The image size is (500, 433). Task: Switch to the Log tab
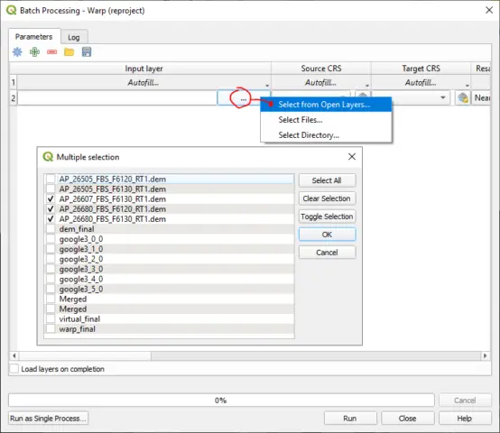click(74, 37)
